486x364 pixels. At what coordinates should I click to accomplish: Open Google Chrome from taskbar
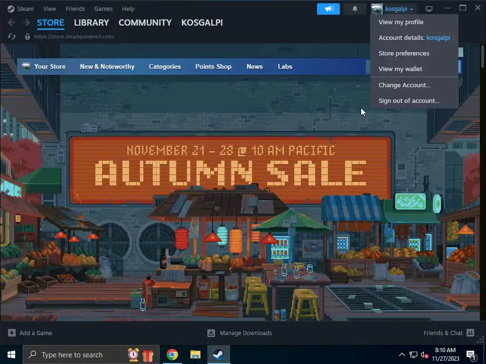[172, 355]
